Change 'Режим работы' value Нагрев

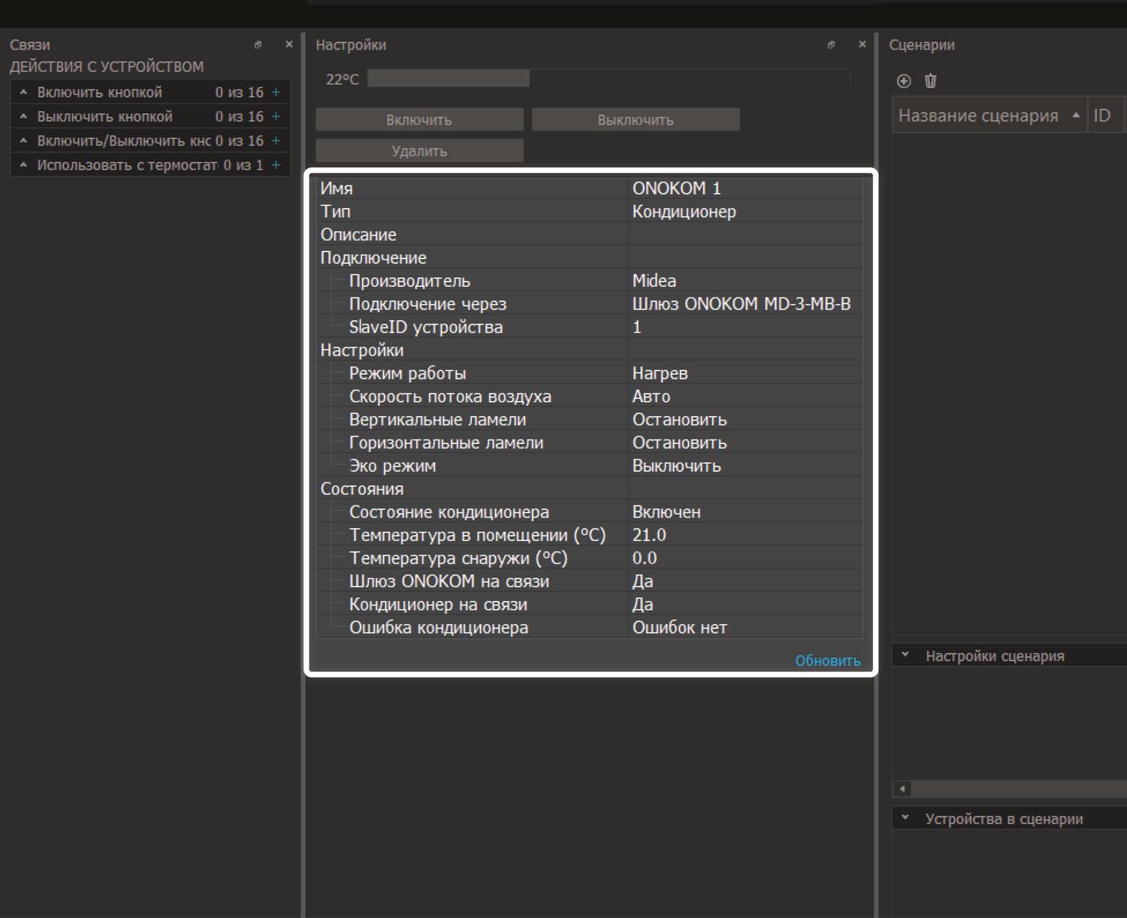coord(744,373)
